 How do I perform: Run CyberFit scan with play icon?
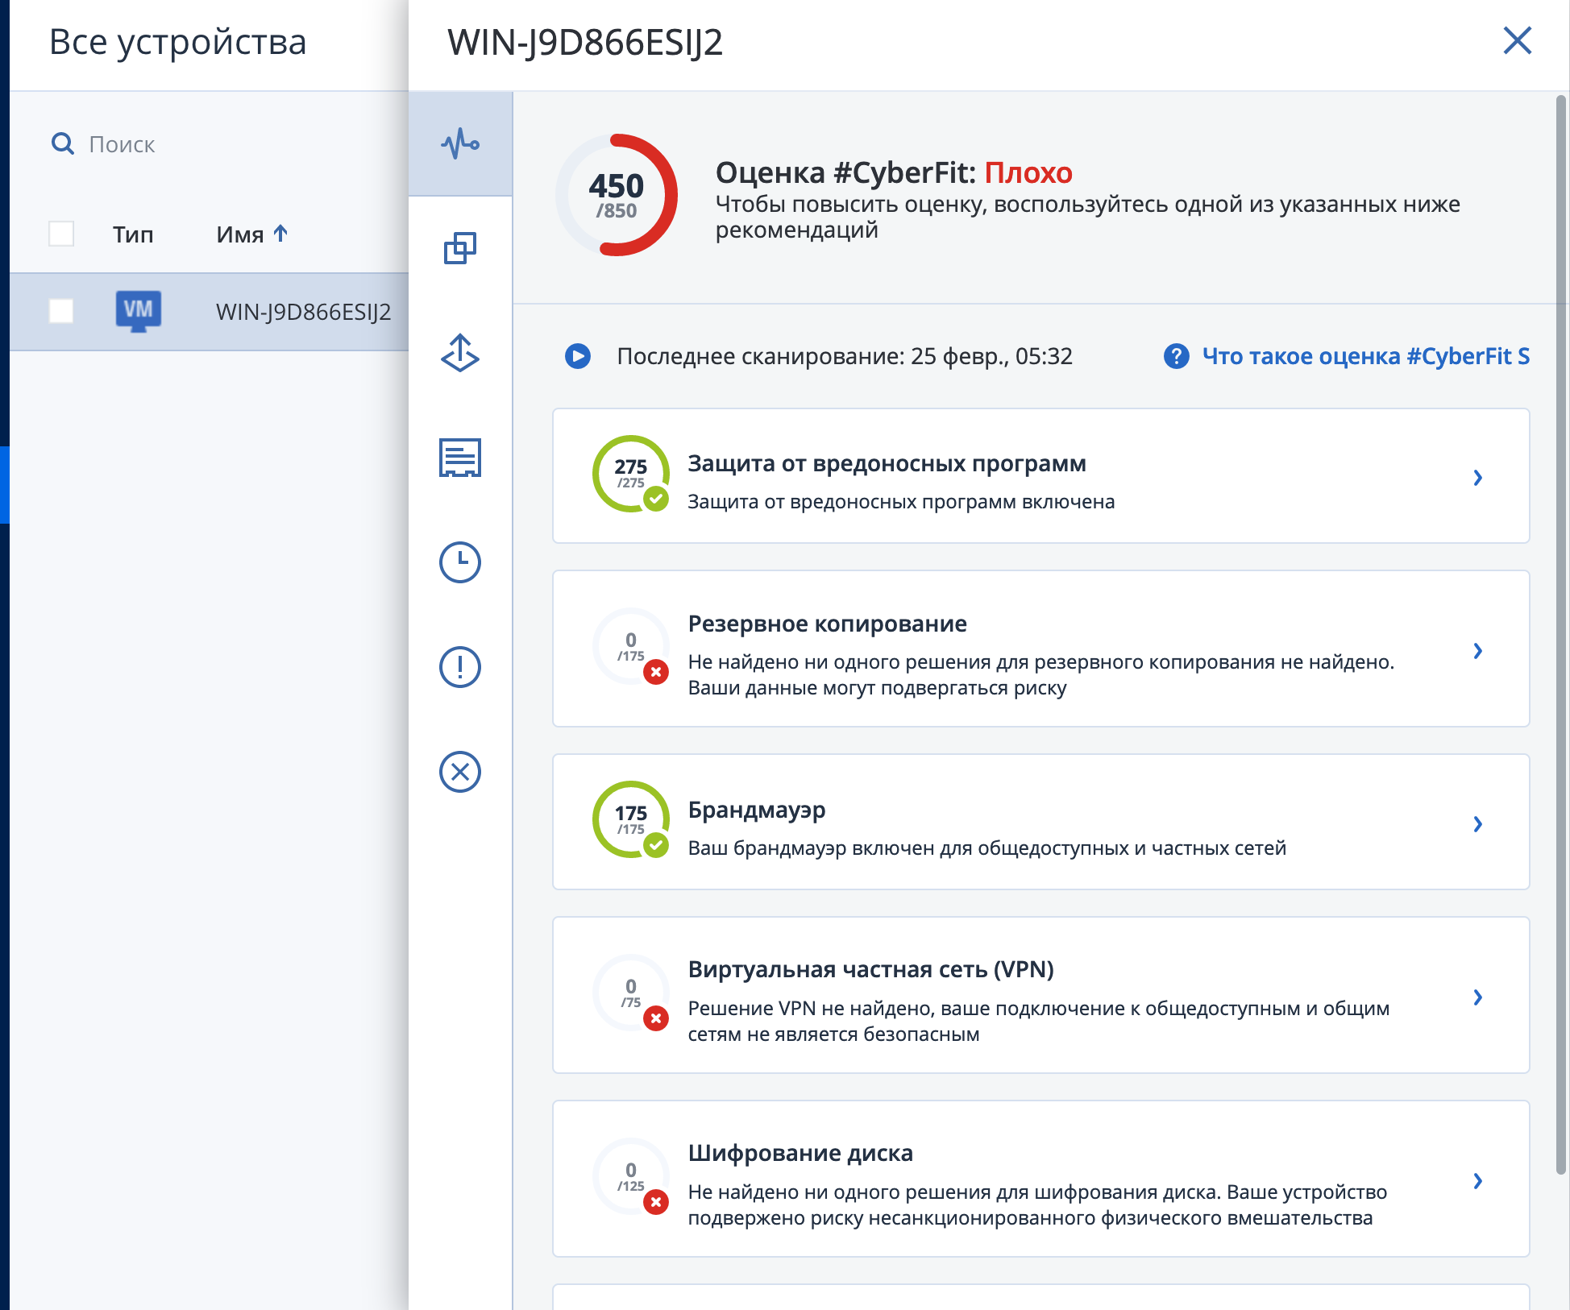tap(578, 356)
